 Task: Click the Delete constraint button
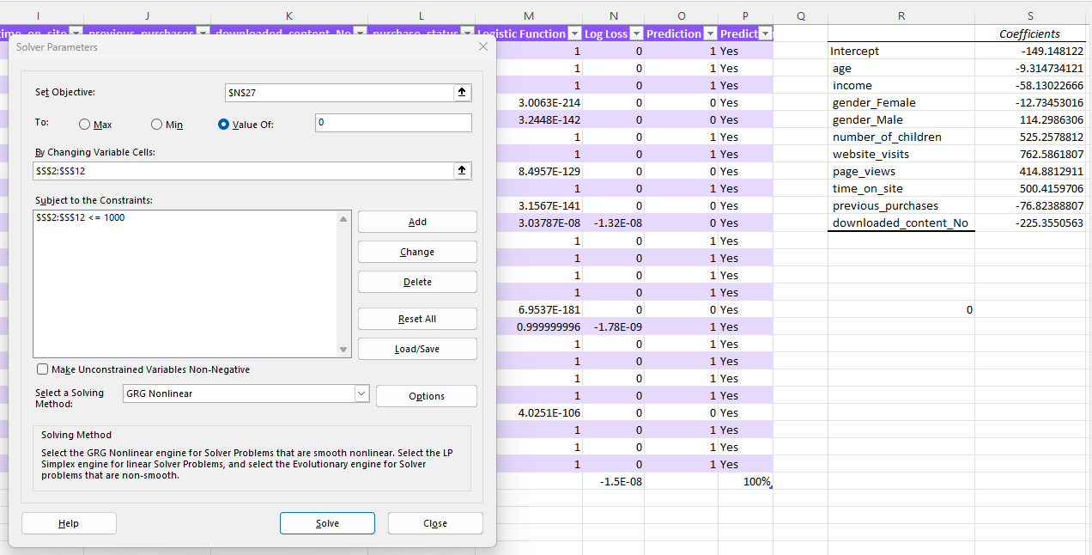coord(417,282)
